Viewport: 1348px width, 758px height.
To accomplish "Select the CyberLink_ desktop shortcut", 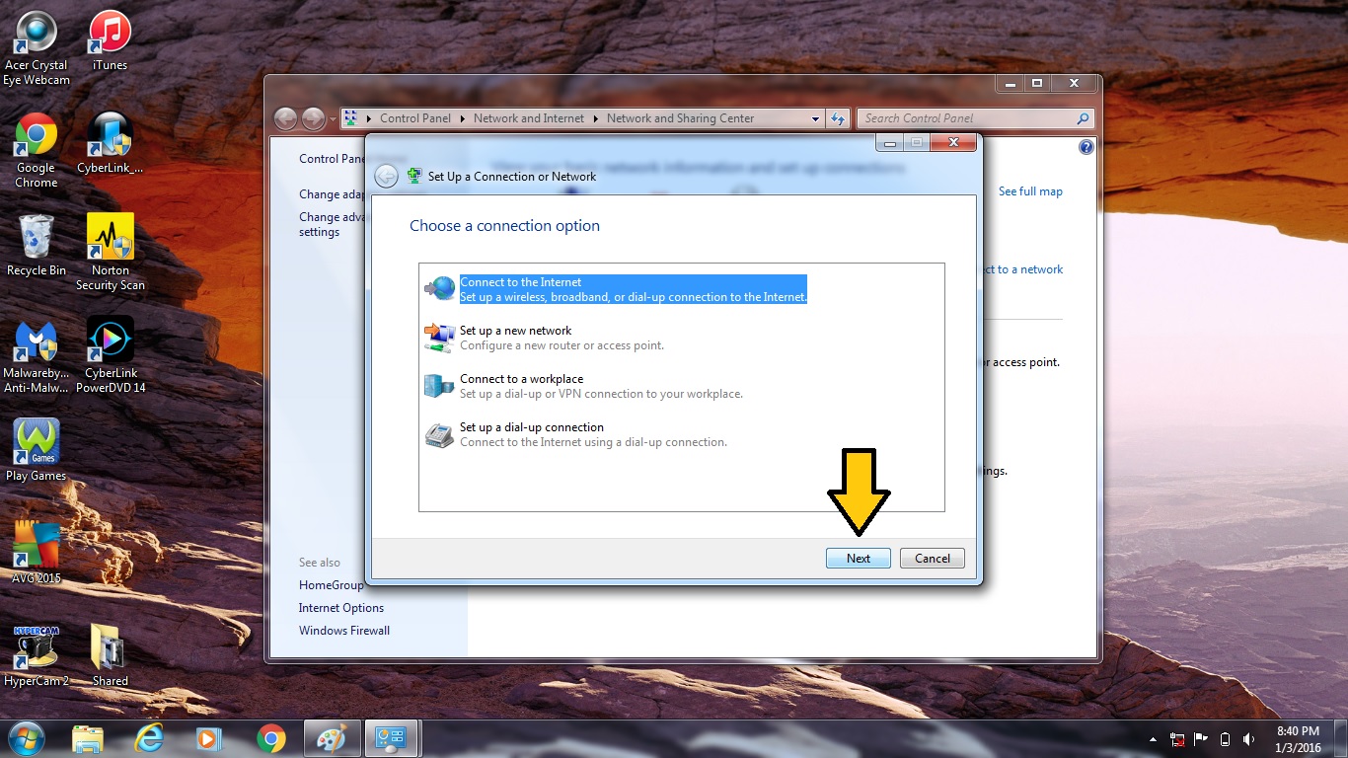I will tap(110, 144).
